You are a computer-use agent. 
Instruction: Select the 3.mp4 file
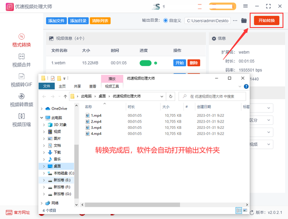pyautogui.click(x=96, y=128)
